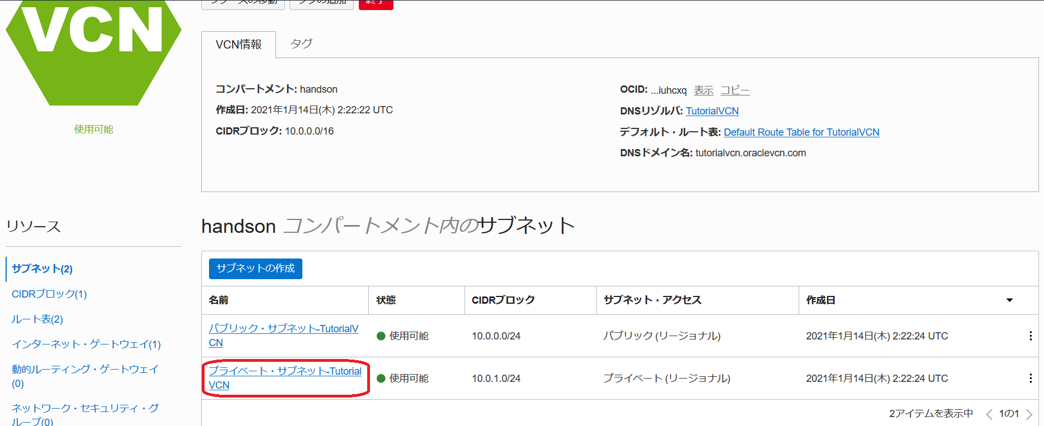
Task: Open インターネット・ゲートウェイ(1) resource
Action: point(86,344)
